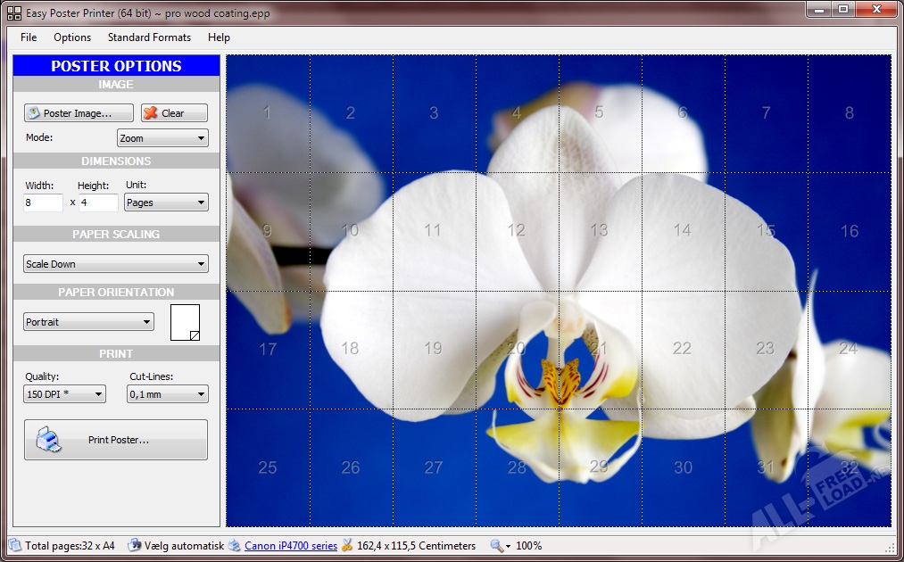Click the scissors poster size icon

tap(347, 546)
